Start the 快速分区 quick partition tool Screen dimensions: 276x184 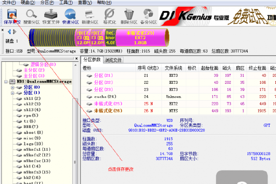click(70, 16)
